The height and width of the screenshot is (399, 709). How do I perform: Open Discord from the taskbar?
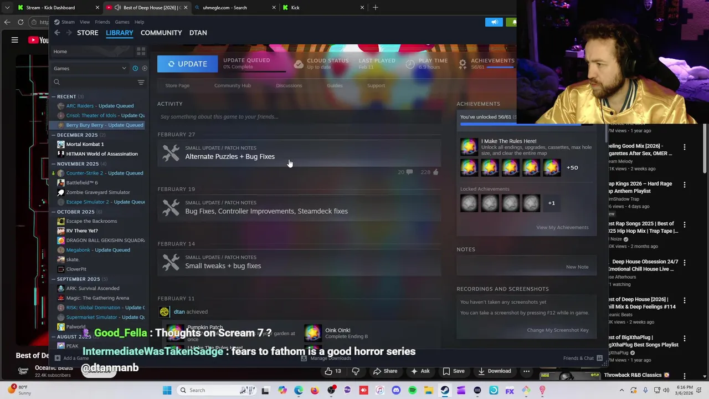point(396,390)
